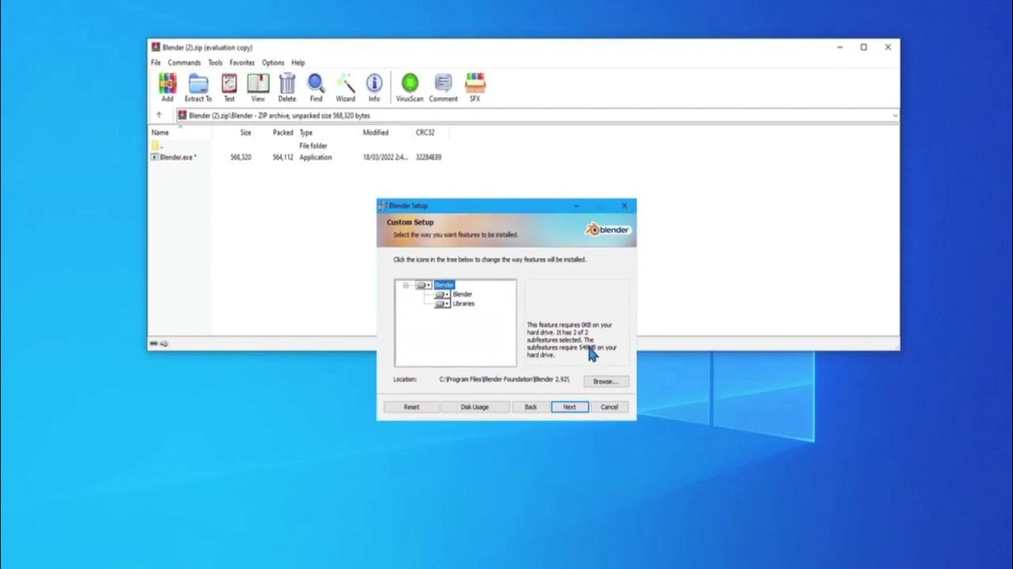Sort by the CRC32 column header
The image size is (1013, 569).
coord(425,133)
